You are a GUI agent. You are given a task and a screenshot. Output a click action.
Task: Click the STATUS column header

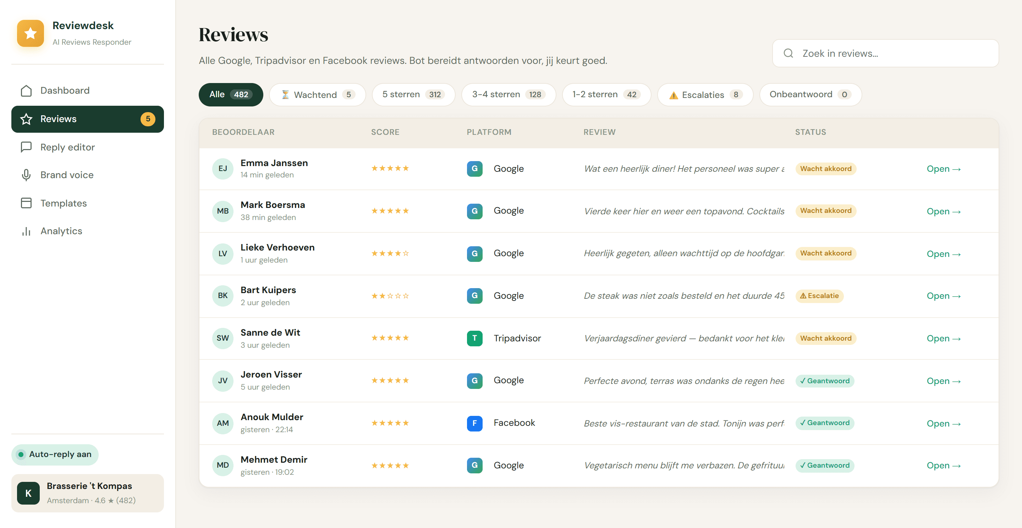click(810, 132)
